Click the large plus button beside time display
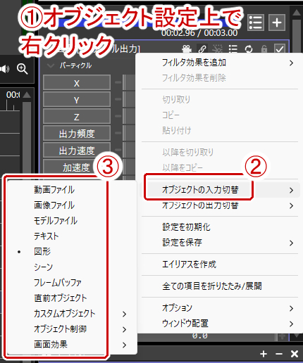 pos(277,23)
